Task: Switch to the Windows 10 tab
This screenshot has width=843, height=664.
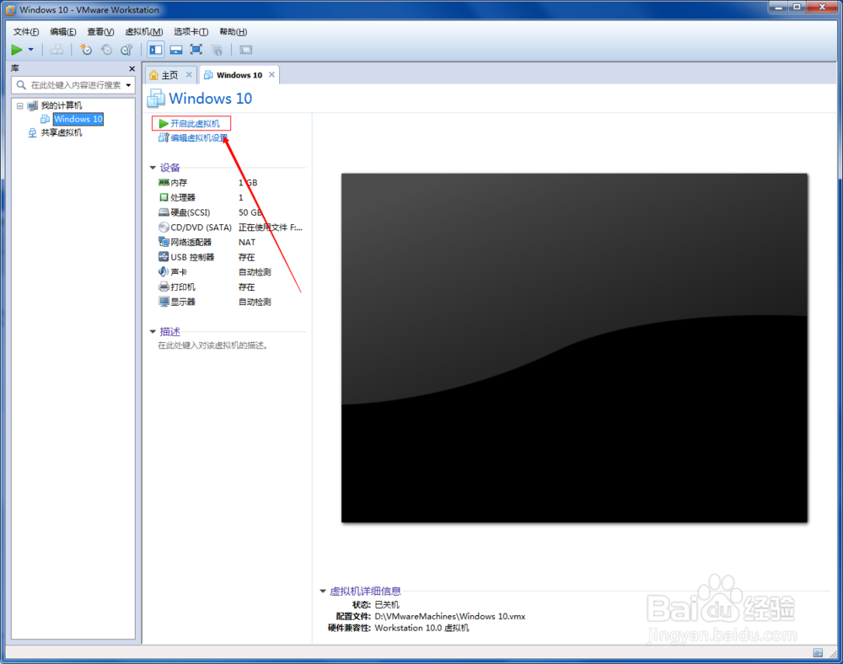Action: click(239, 75)
